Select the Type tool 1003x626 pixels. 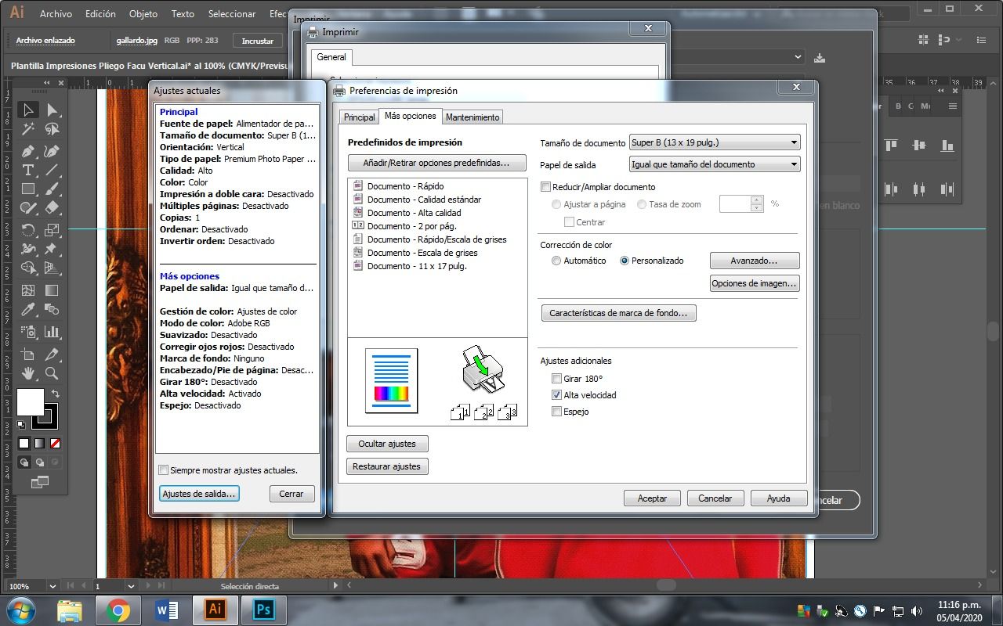tap(28, 170)
